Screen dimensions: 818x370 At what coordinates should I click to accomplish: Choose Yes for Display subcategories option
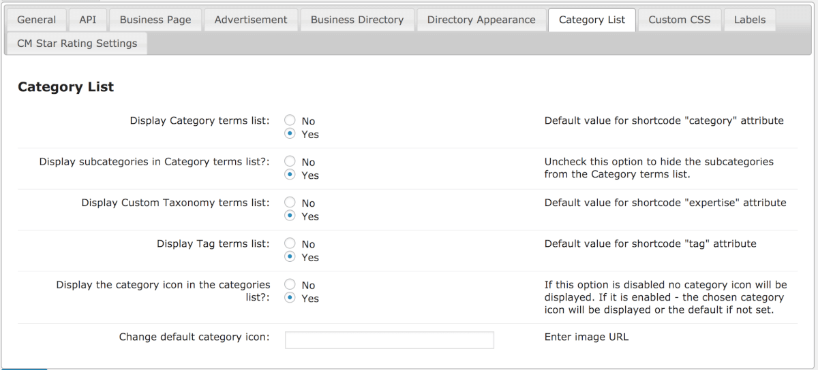tap(290, 175)
